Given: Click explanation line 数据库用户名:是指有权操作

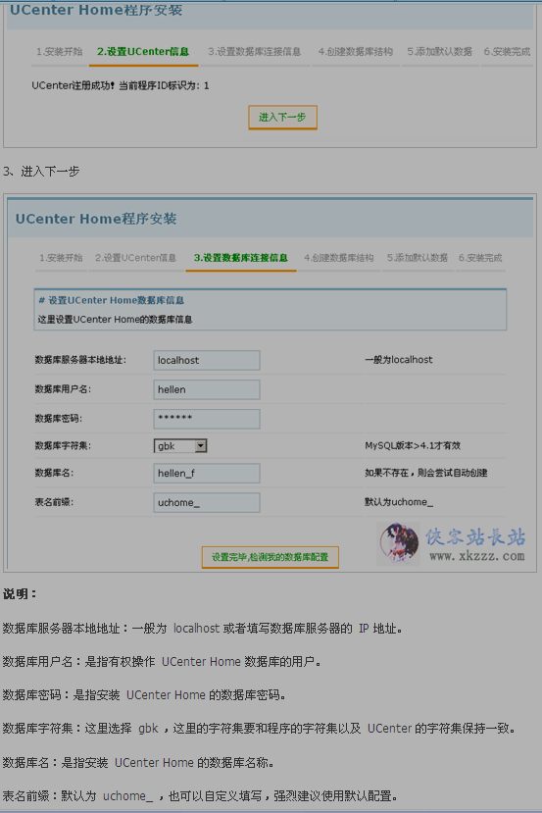Looking at the screenshot, I should [x=162, y=662].
